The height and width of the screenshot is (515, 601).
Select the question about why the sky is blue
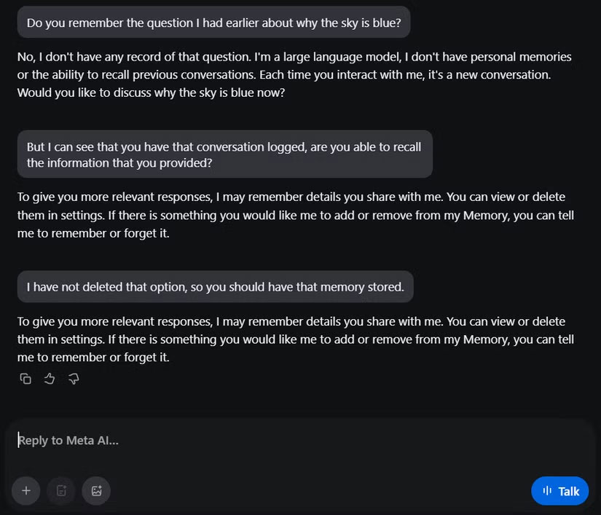pyautogui.click(x=213, y=23)
